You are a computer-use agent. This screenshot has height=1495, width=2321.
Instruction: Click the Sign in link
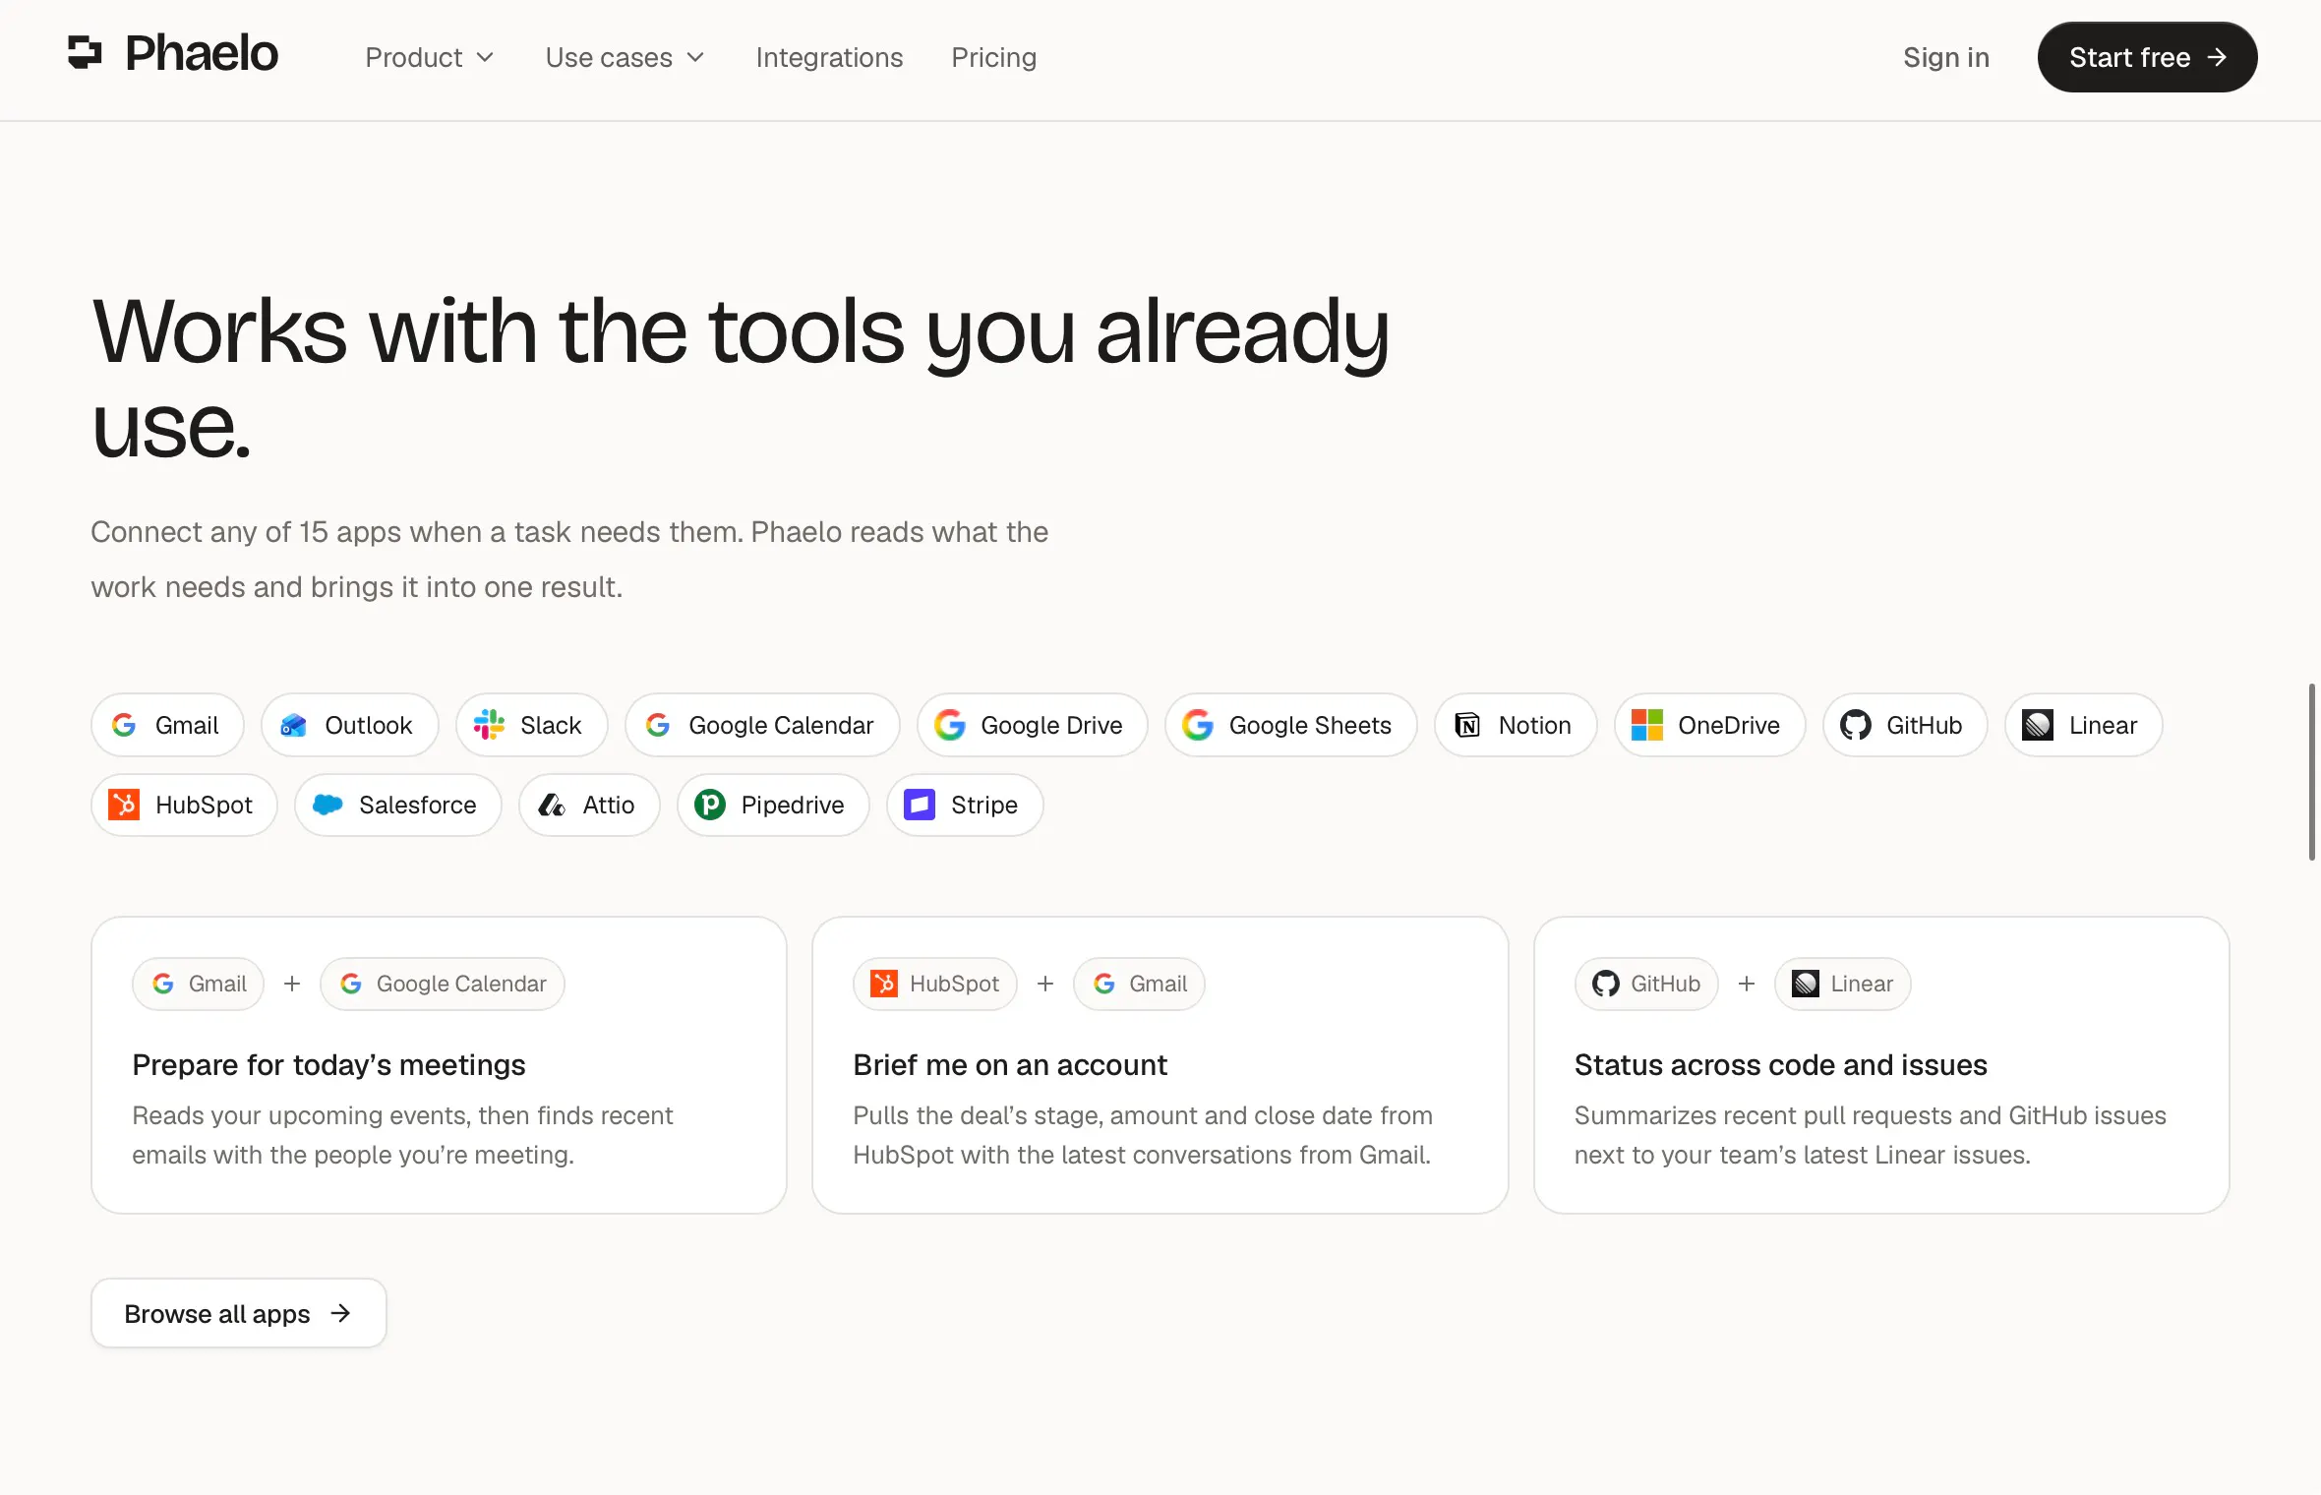click(1946, 57)
